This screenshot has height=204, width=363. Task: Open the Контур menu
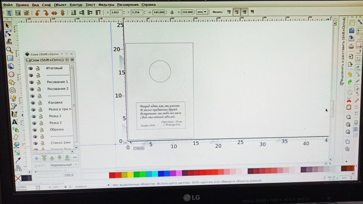point(76,5)
